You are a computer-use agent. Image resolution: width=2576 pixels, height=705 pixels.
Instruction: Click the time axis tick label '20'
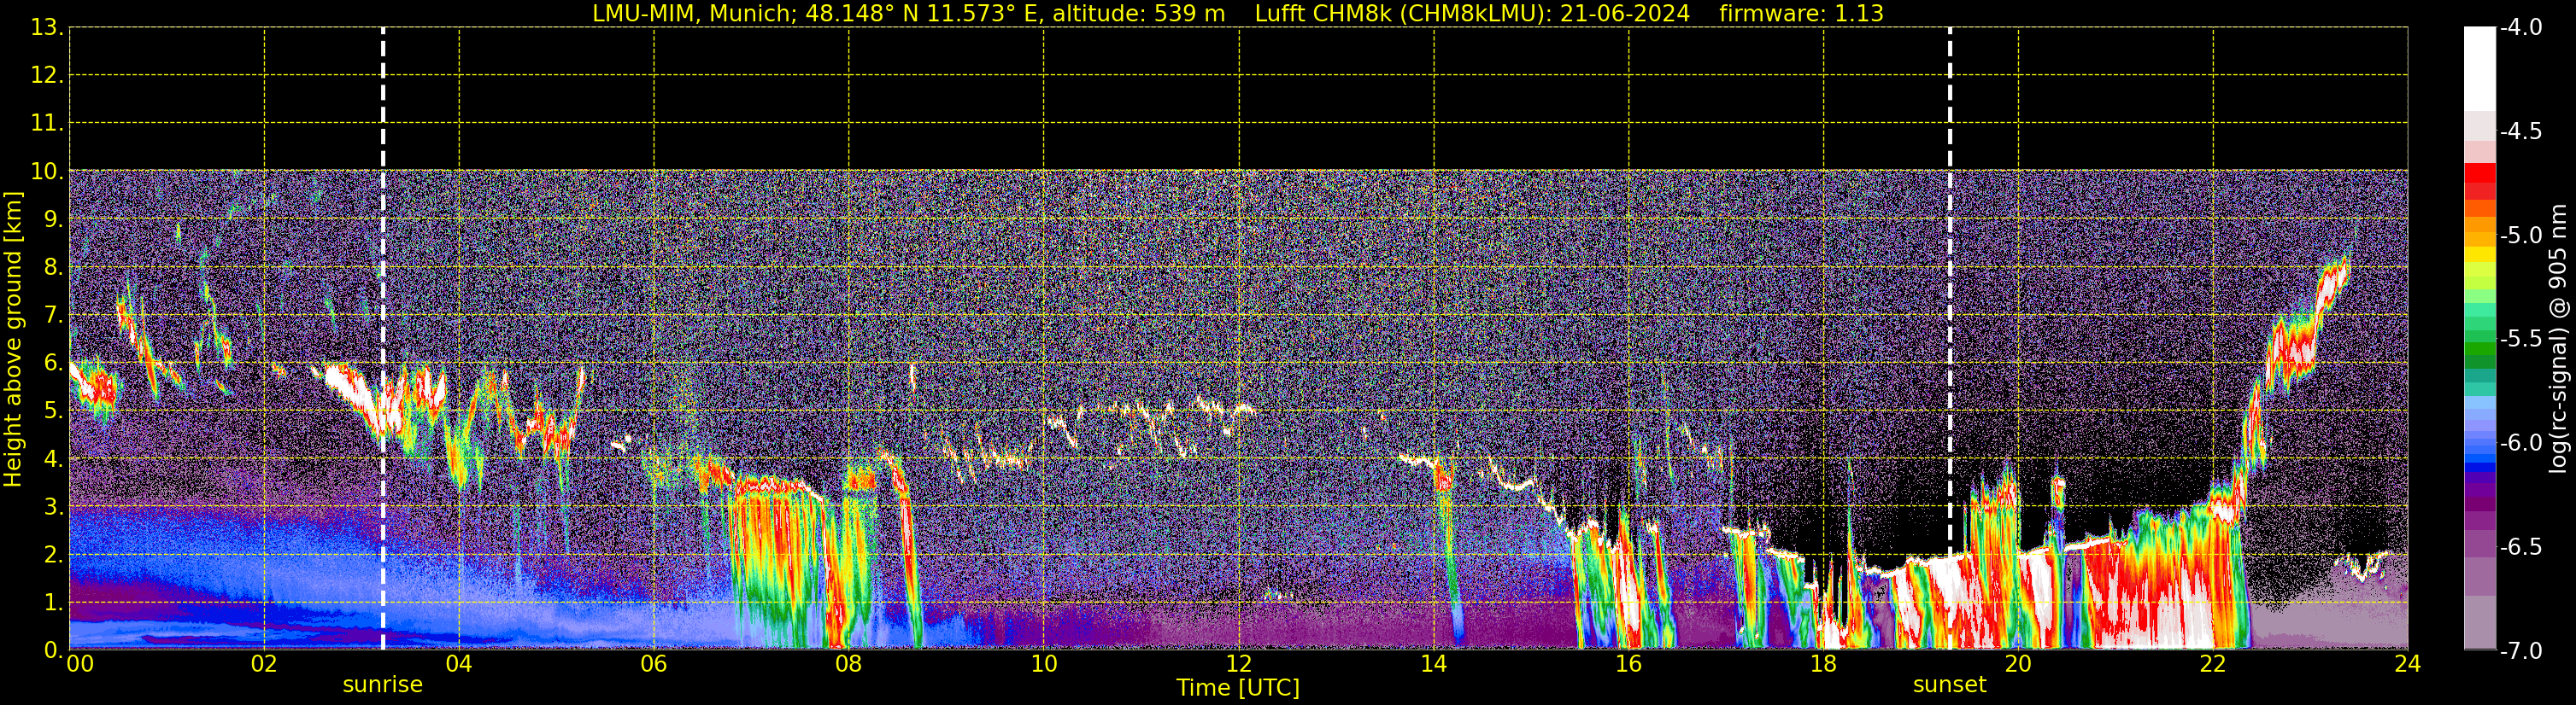[2018, 664]
